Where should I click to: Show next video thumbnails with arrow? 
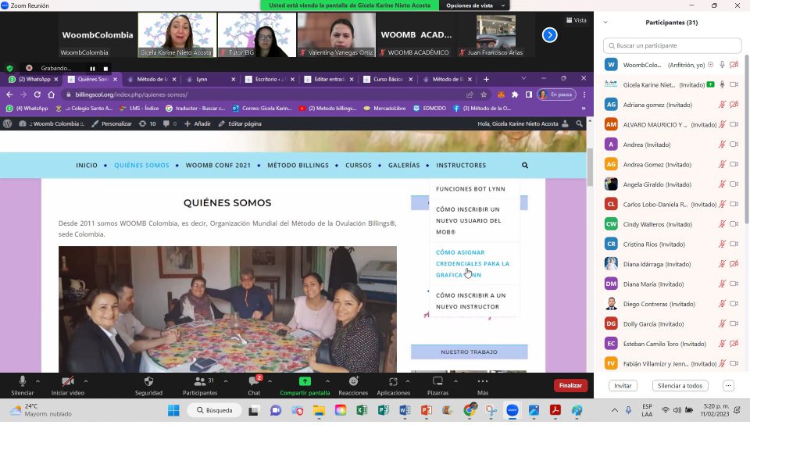coord(549,34)
